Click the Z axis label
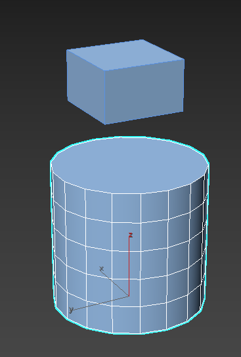 (x=131, y=235)
